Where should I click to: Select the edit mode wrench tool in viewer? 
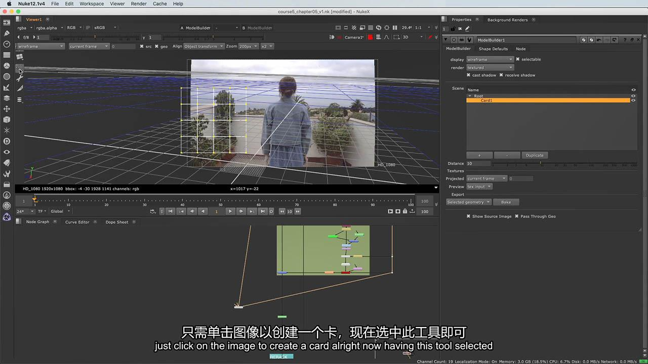20,78
